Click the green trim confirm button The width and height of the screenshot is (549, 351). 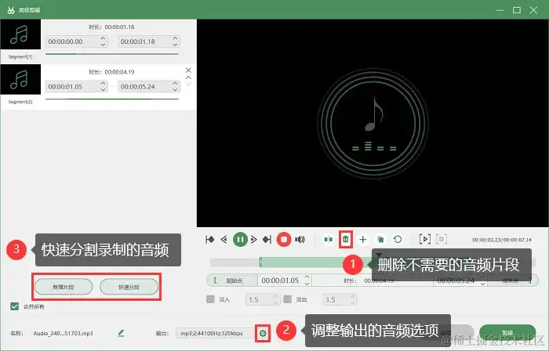(x=507, y=332)
